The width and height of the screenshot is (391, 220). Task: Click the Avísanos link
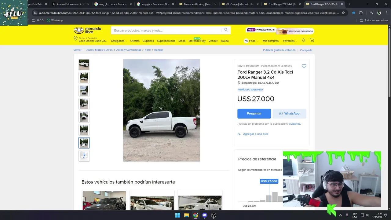click(295, 124)
